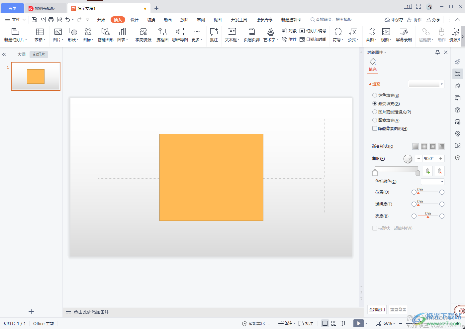Viewport: 465px width, 329px height.
Task: Pin the 对象属性 panel
Action: (x=437, y=52)
